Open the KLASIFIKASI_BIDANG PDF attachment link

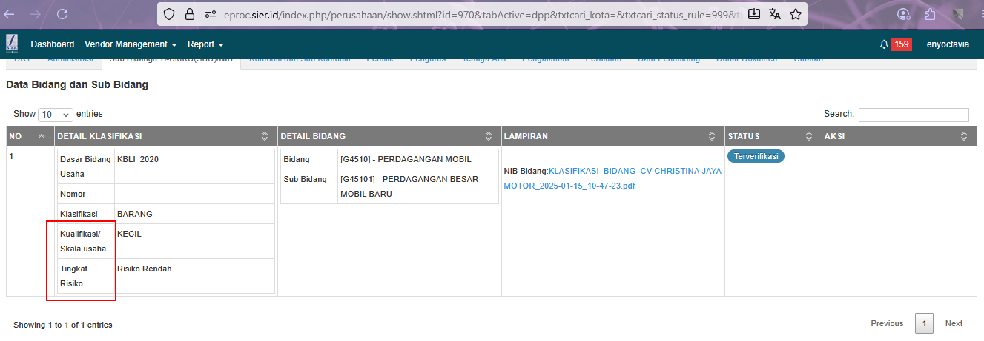[x=612, y=178]
